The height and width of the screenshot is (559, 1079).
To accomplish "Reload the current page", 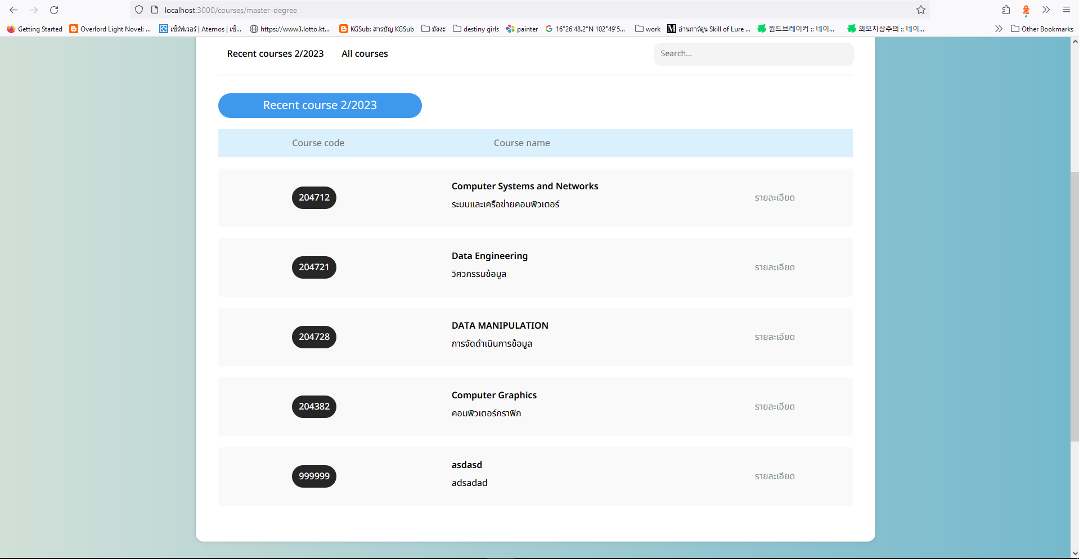I will (x=54, y=10).
